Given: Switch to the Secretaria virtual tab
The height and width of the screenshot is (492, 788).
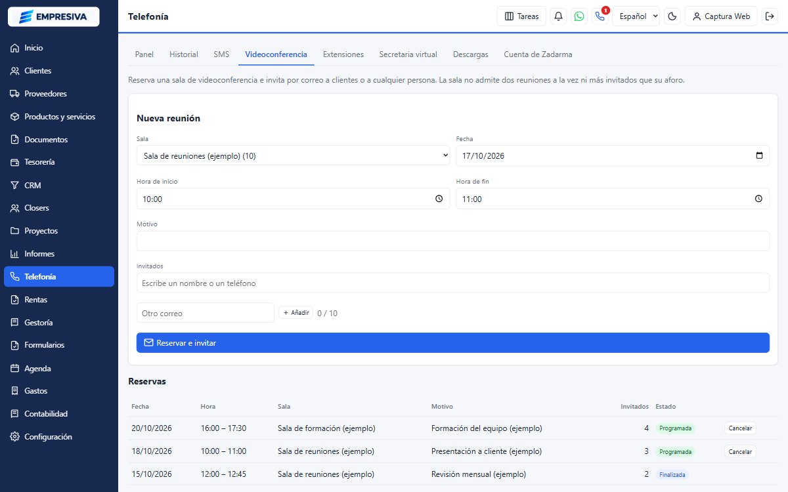Looking at the screenshot, I should point(408,54).
